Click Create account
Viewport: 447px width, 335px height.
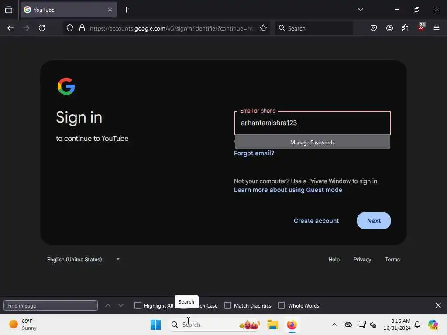tap(316, 221)
